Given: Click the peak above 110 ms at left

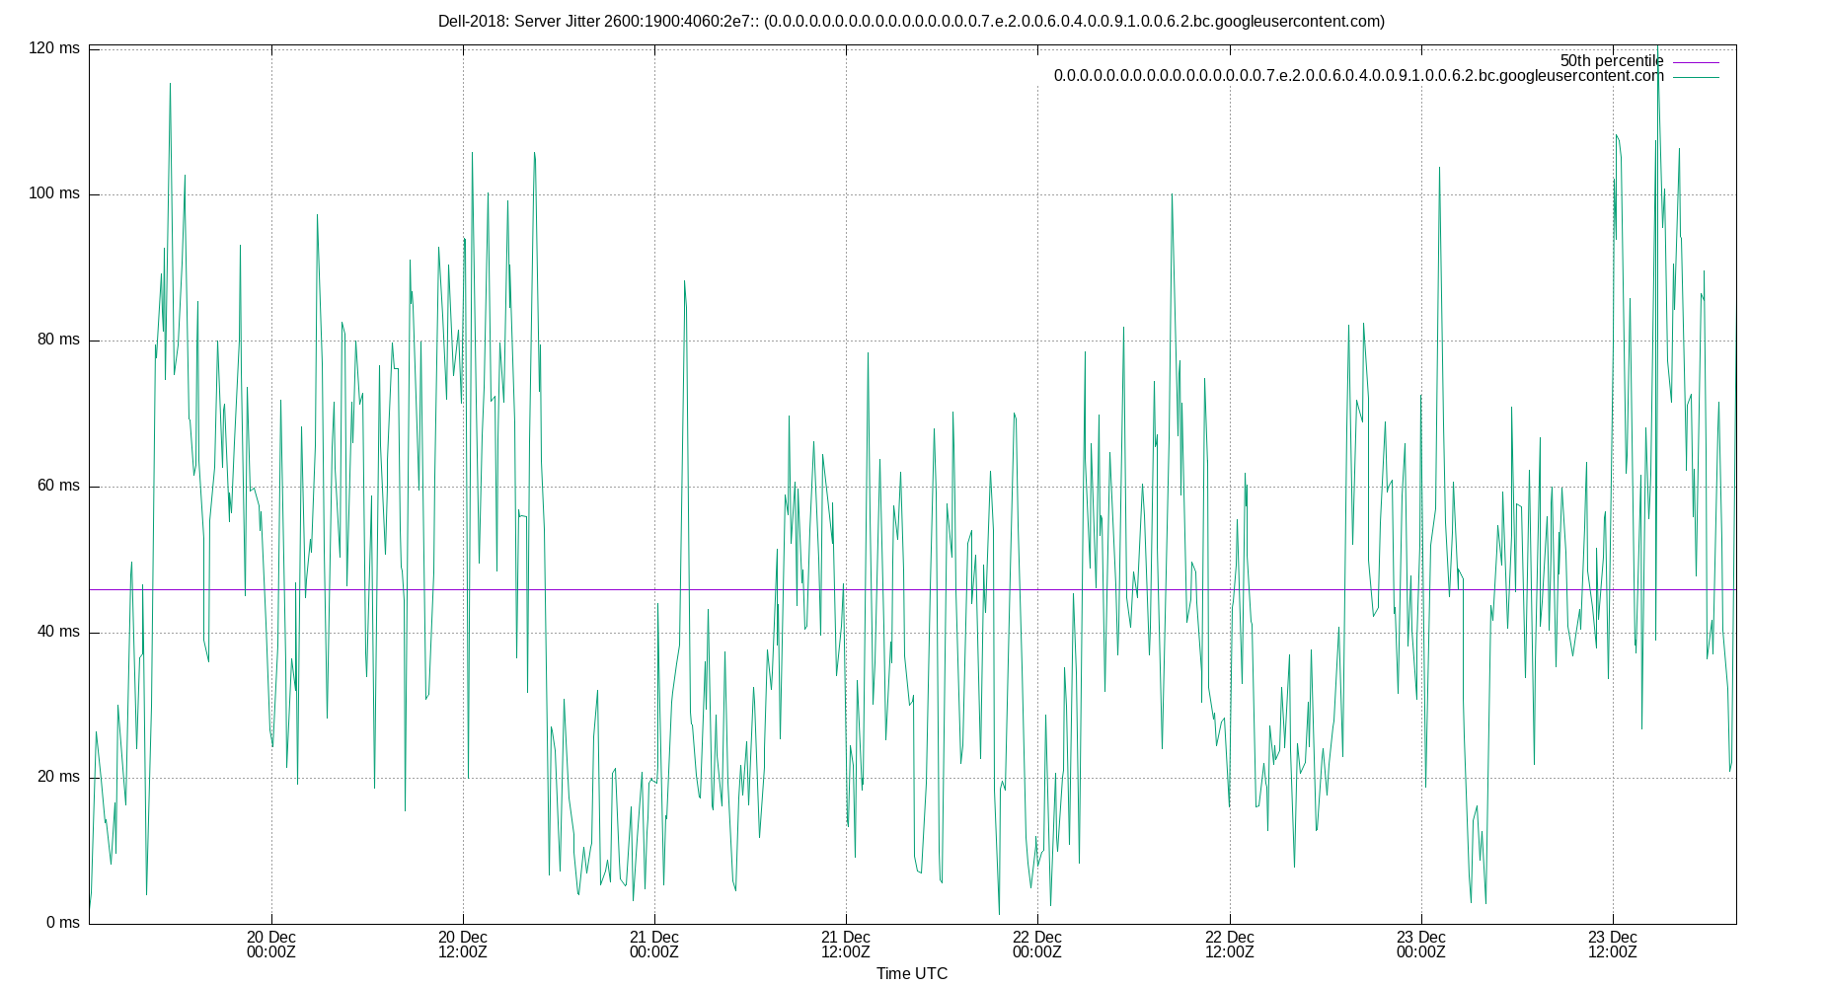Looking at the screenshot, I should (x=168, y=85).
